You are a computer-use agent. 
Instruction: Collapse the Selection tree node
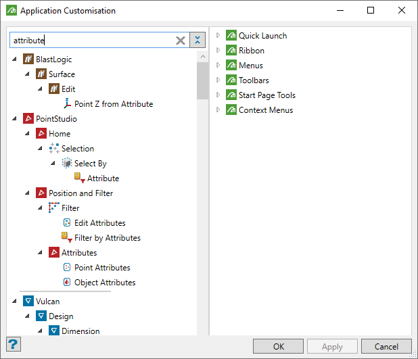click(40, 149)
